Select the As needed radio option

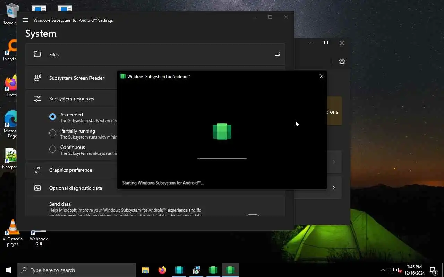coord(53,117)
